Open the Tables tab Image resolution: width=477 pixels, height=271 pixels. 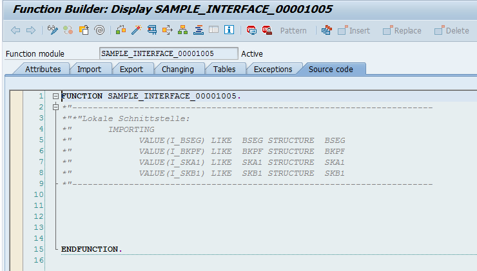coord(224,70)
